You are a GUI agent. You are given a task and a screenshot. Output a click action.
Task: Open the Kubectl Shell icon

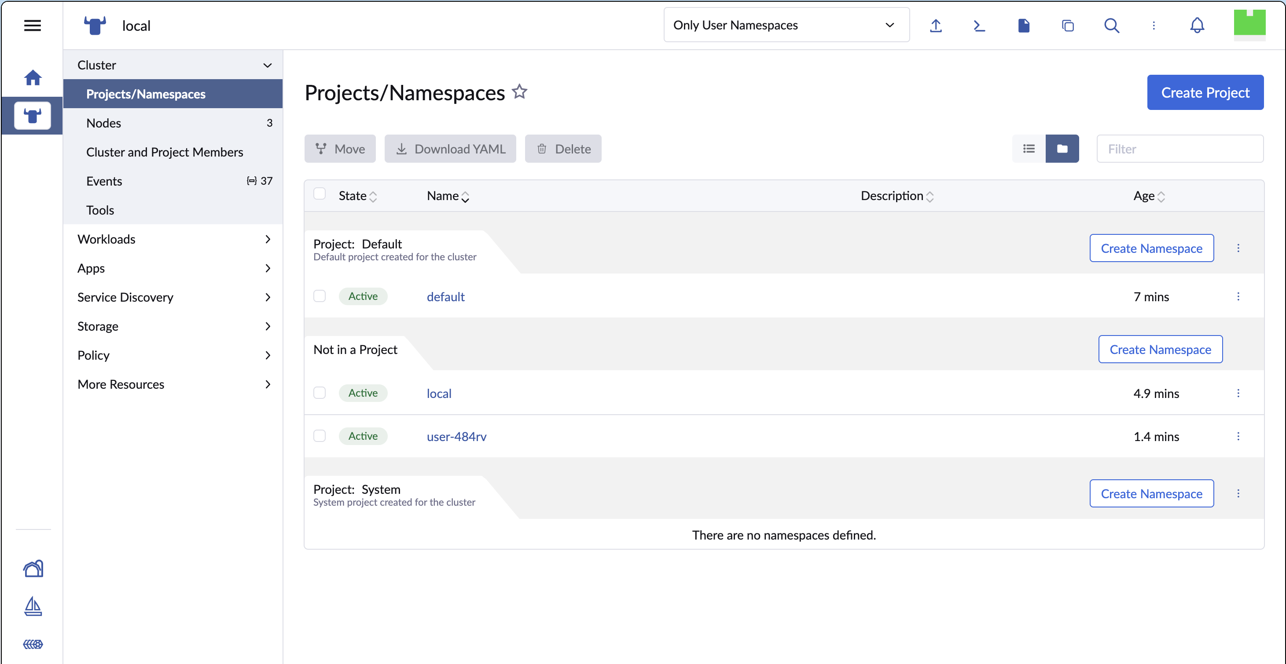click(x=980, y=26)
